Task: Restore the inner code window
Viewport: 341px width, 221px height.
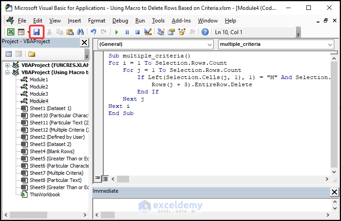Action: pyautogui.click(x=326, y=21)
